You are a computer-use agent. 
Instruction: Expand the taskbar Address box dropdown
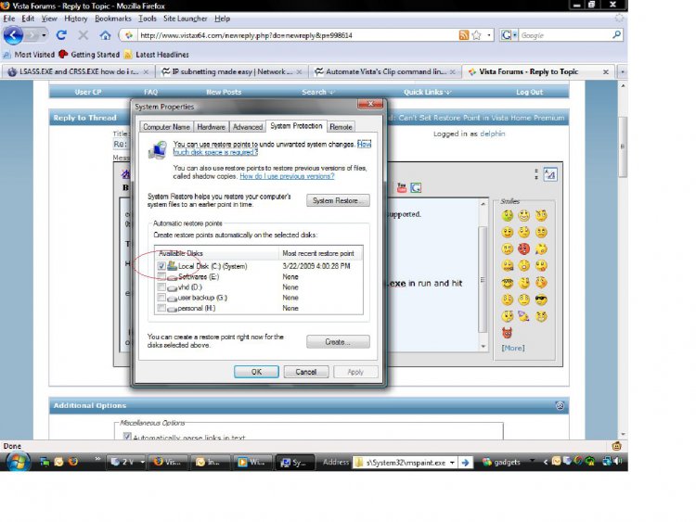pyautogui.click(x=452, y=462)
